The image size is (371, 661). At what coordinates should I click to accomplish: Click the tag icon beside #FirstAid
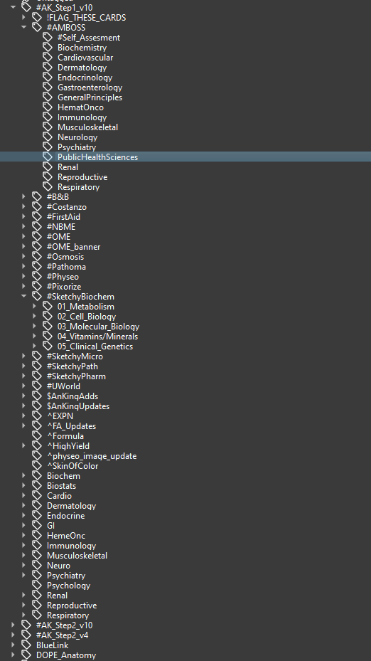(37, 217)
